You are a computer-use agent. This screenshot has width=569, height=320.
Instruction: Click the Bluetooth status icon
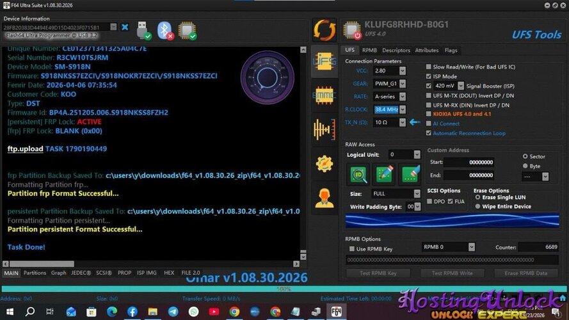(x=165, y=31)
